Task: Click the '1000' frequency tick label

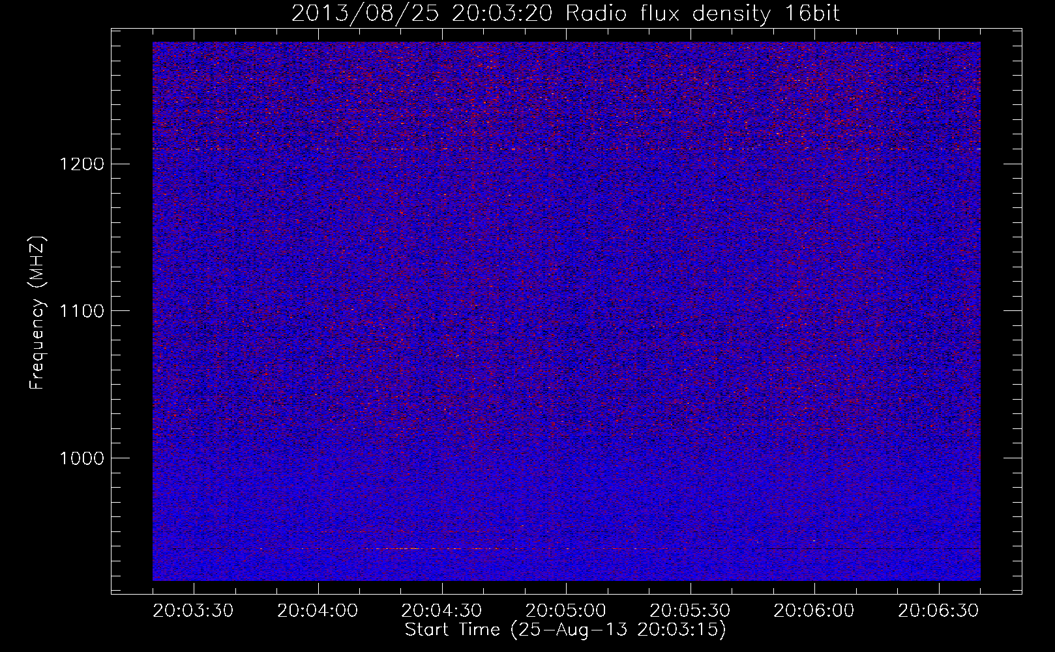Action: click(x=82, y=458)
